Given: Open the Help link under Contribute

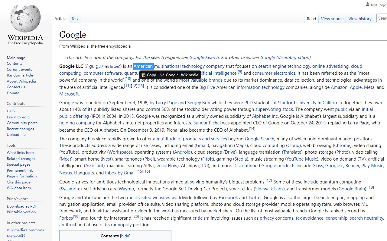Looking at the screenshot, I should [11, 111].
